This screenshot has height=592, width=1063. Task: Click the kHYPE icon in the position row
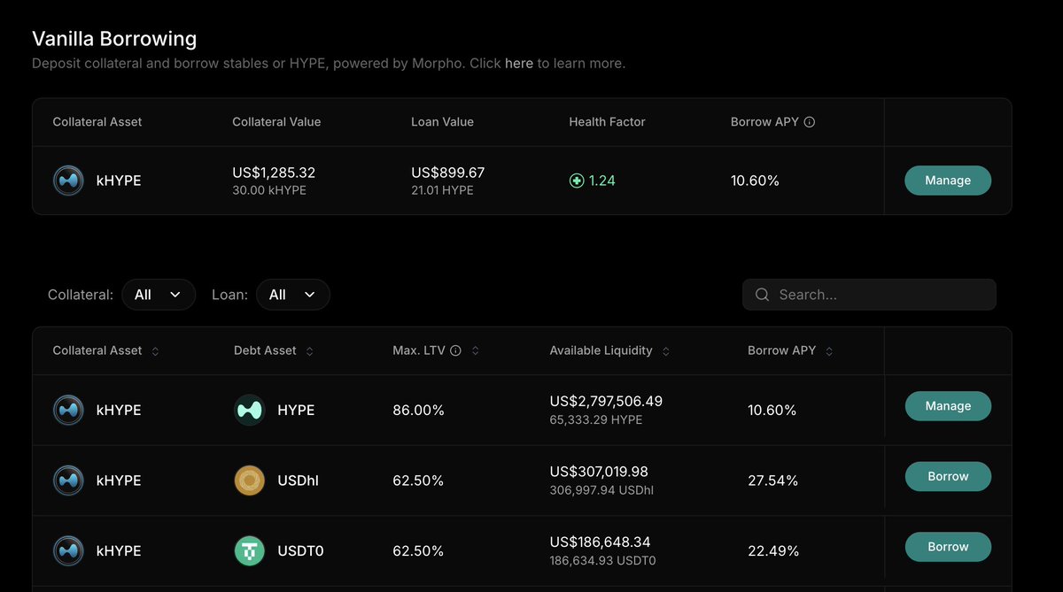[68, 181]
